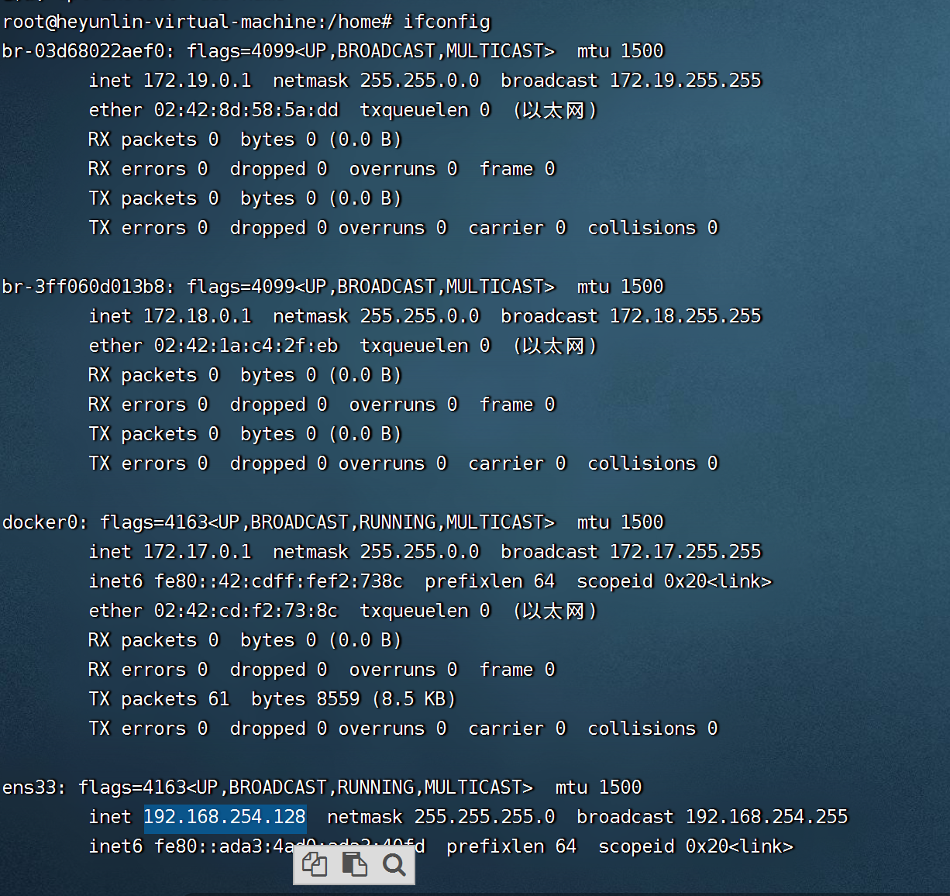Click prefixlen 64 on the last inet6 line
The height and width of the screenshot is (896, 950).
[x=511, y=846]
